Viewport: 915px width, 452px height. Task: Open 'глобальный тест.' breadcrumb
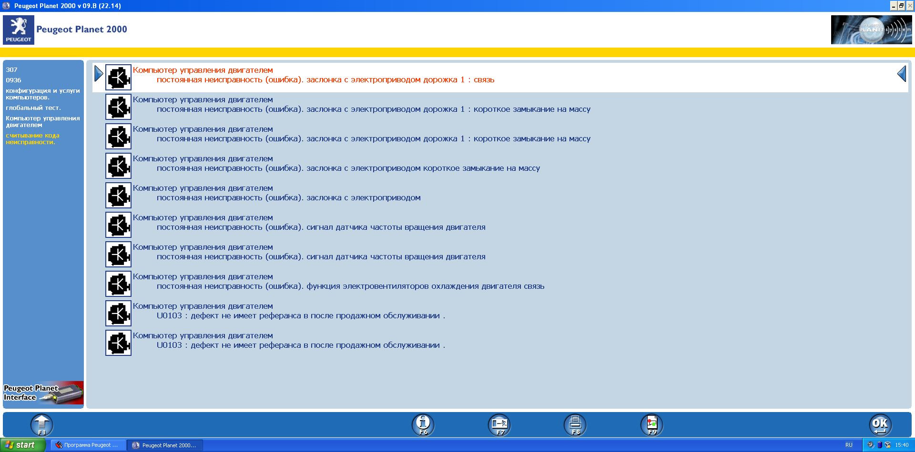pos(33,108)
